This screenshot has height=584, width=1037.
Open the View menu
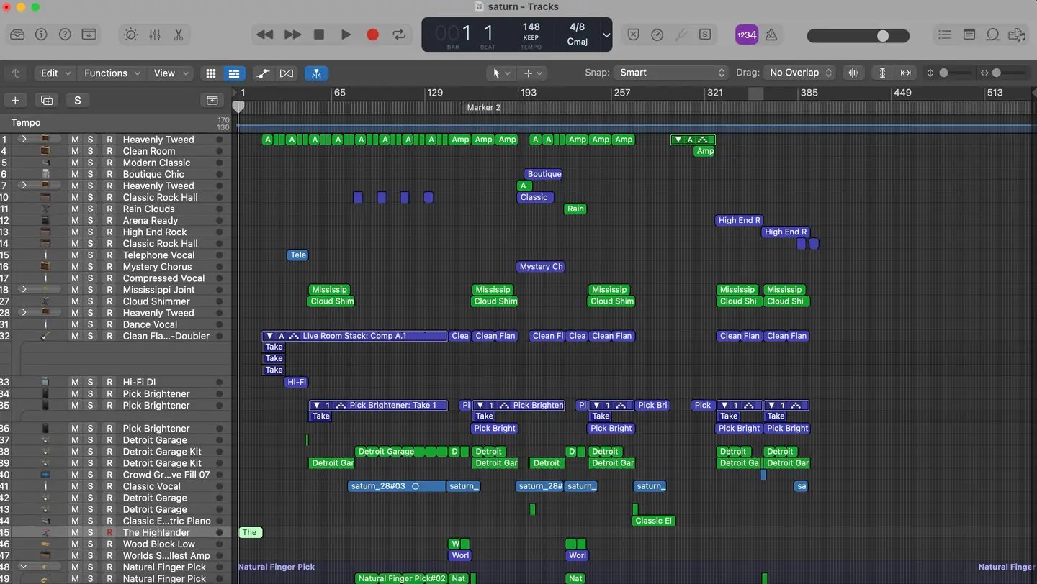pyautogui.click(x=171, y=73)
